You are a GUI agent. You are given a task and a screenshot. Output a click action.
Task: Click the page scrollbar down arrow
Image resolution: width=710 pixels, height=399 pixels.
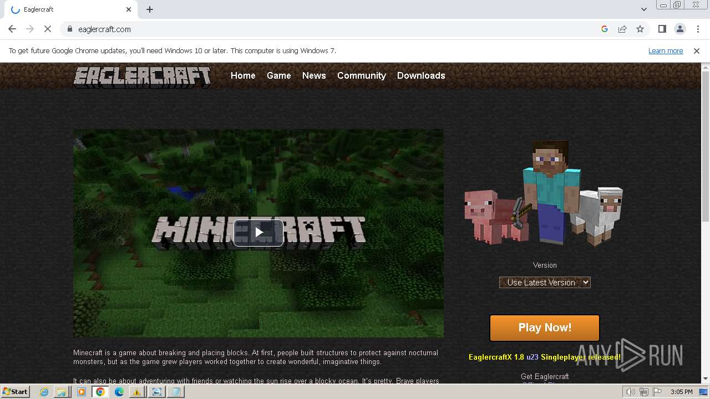click(706, 378)
